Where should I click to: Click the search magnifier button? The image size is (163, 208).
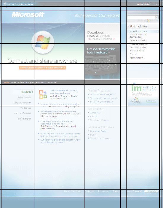point(157,17)
